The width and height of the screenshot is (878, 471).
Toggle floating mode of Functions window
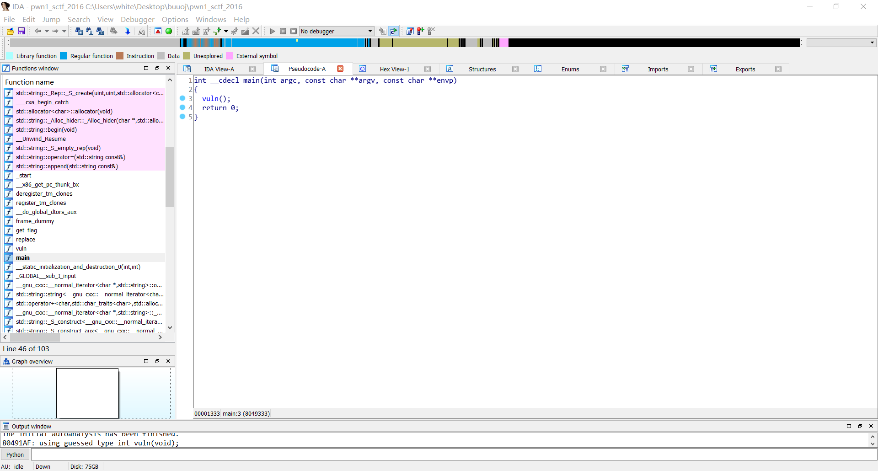tap(157, 68)
